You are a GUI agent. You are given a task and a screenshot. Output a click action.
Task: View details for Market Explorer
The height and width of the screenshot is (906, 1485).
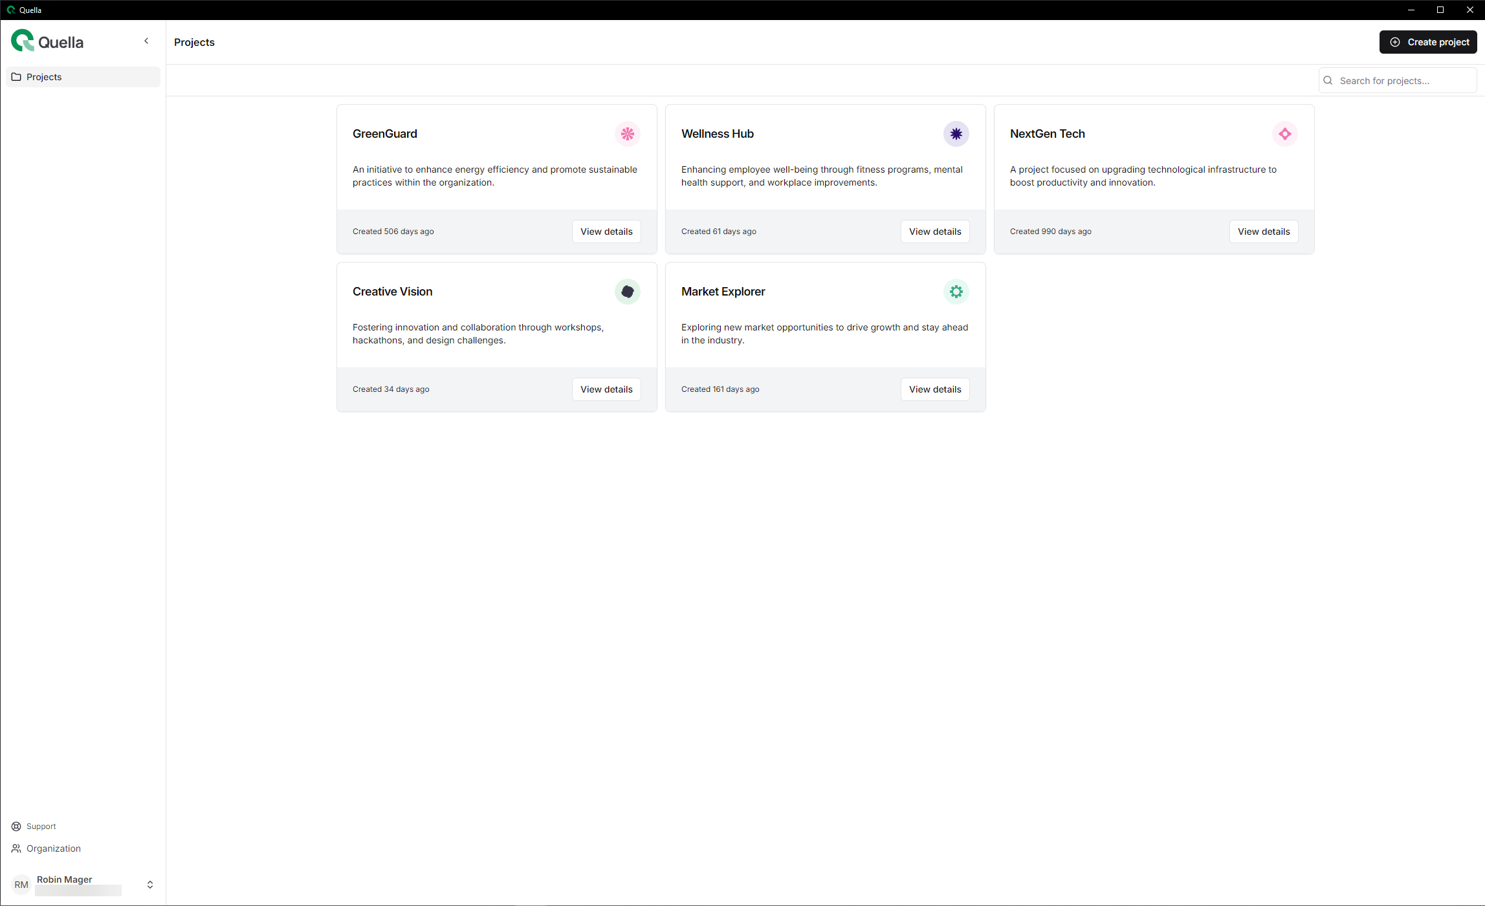pyautogui.click(x=934, y=389)
